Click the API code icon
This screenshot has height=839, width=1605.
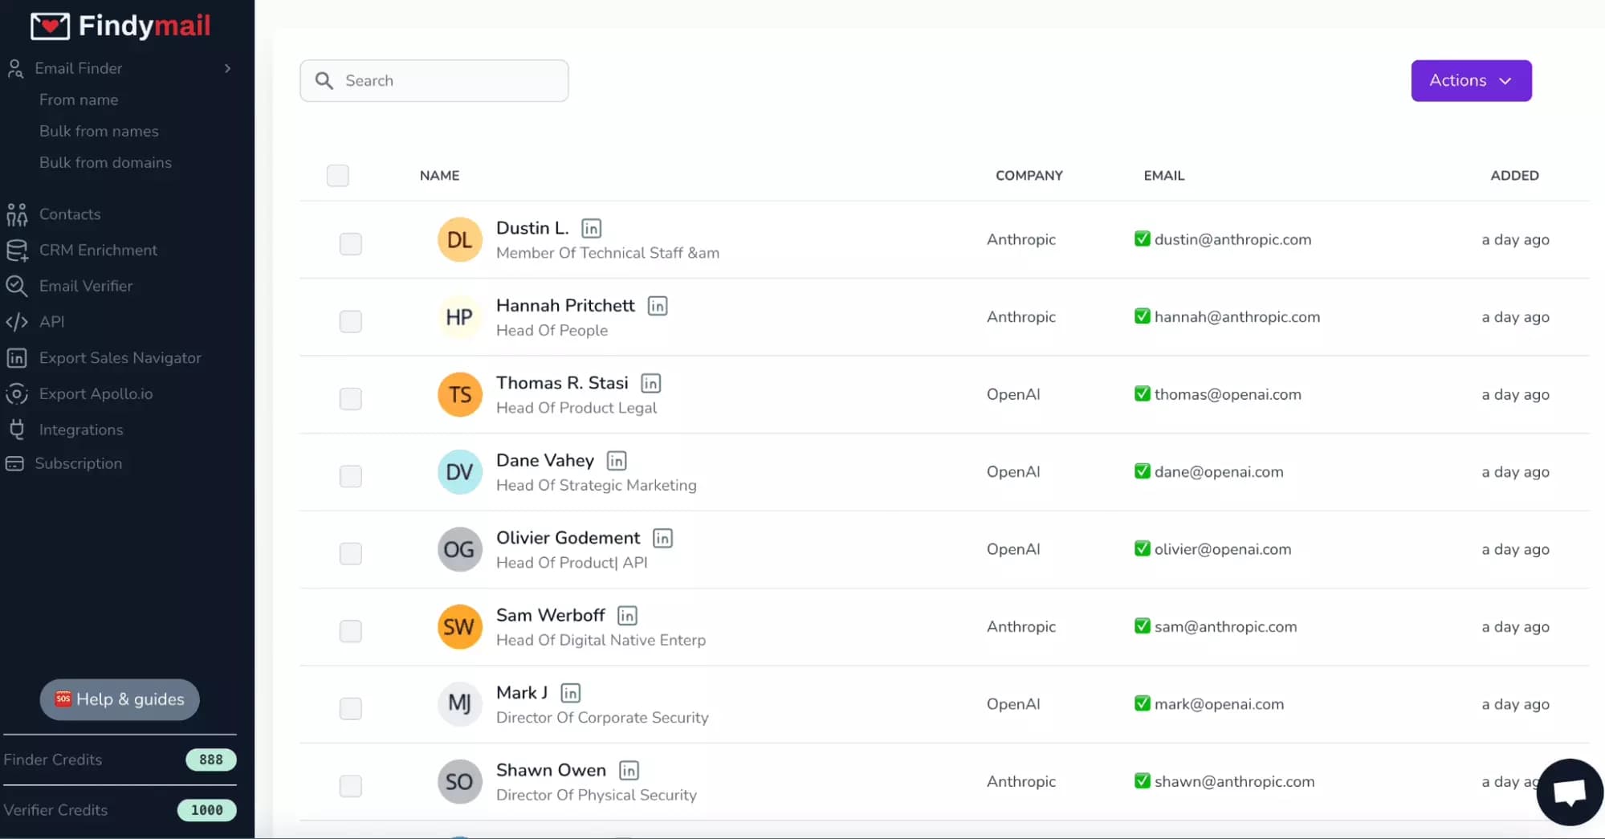point(17,322)
